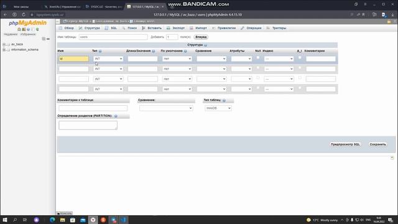Open the Windows Start menu
The width and height of the screenshot is (398, 224).
5,220
